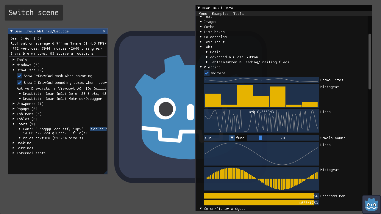Open the Tools menu in Demo window

tap(238, 14)
